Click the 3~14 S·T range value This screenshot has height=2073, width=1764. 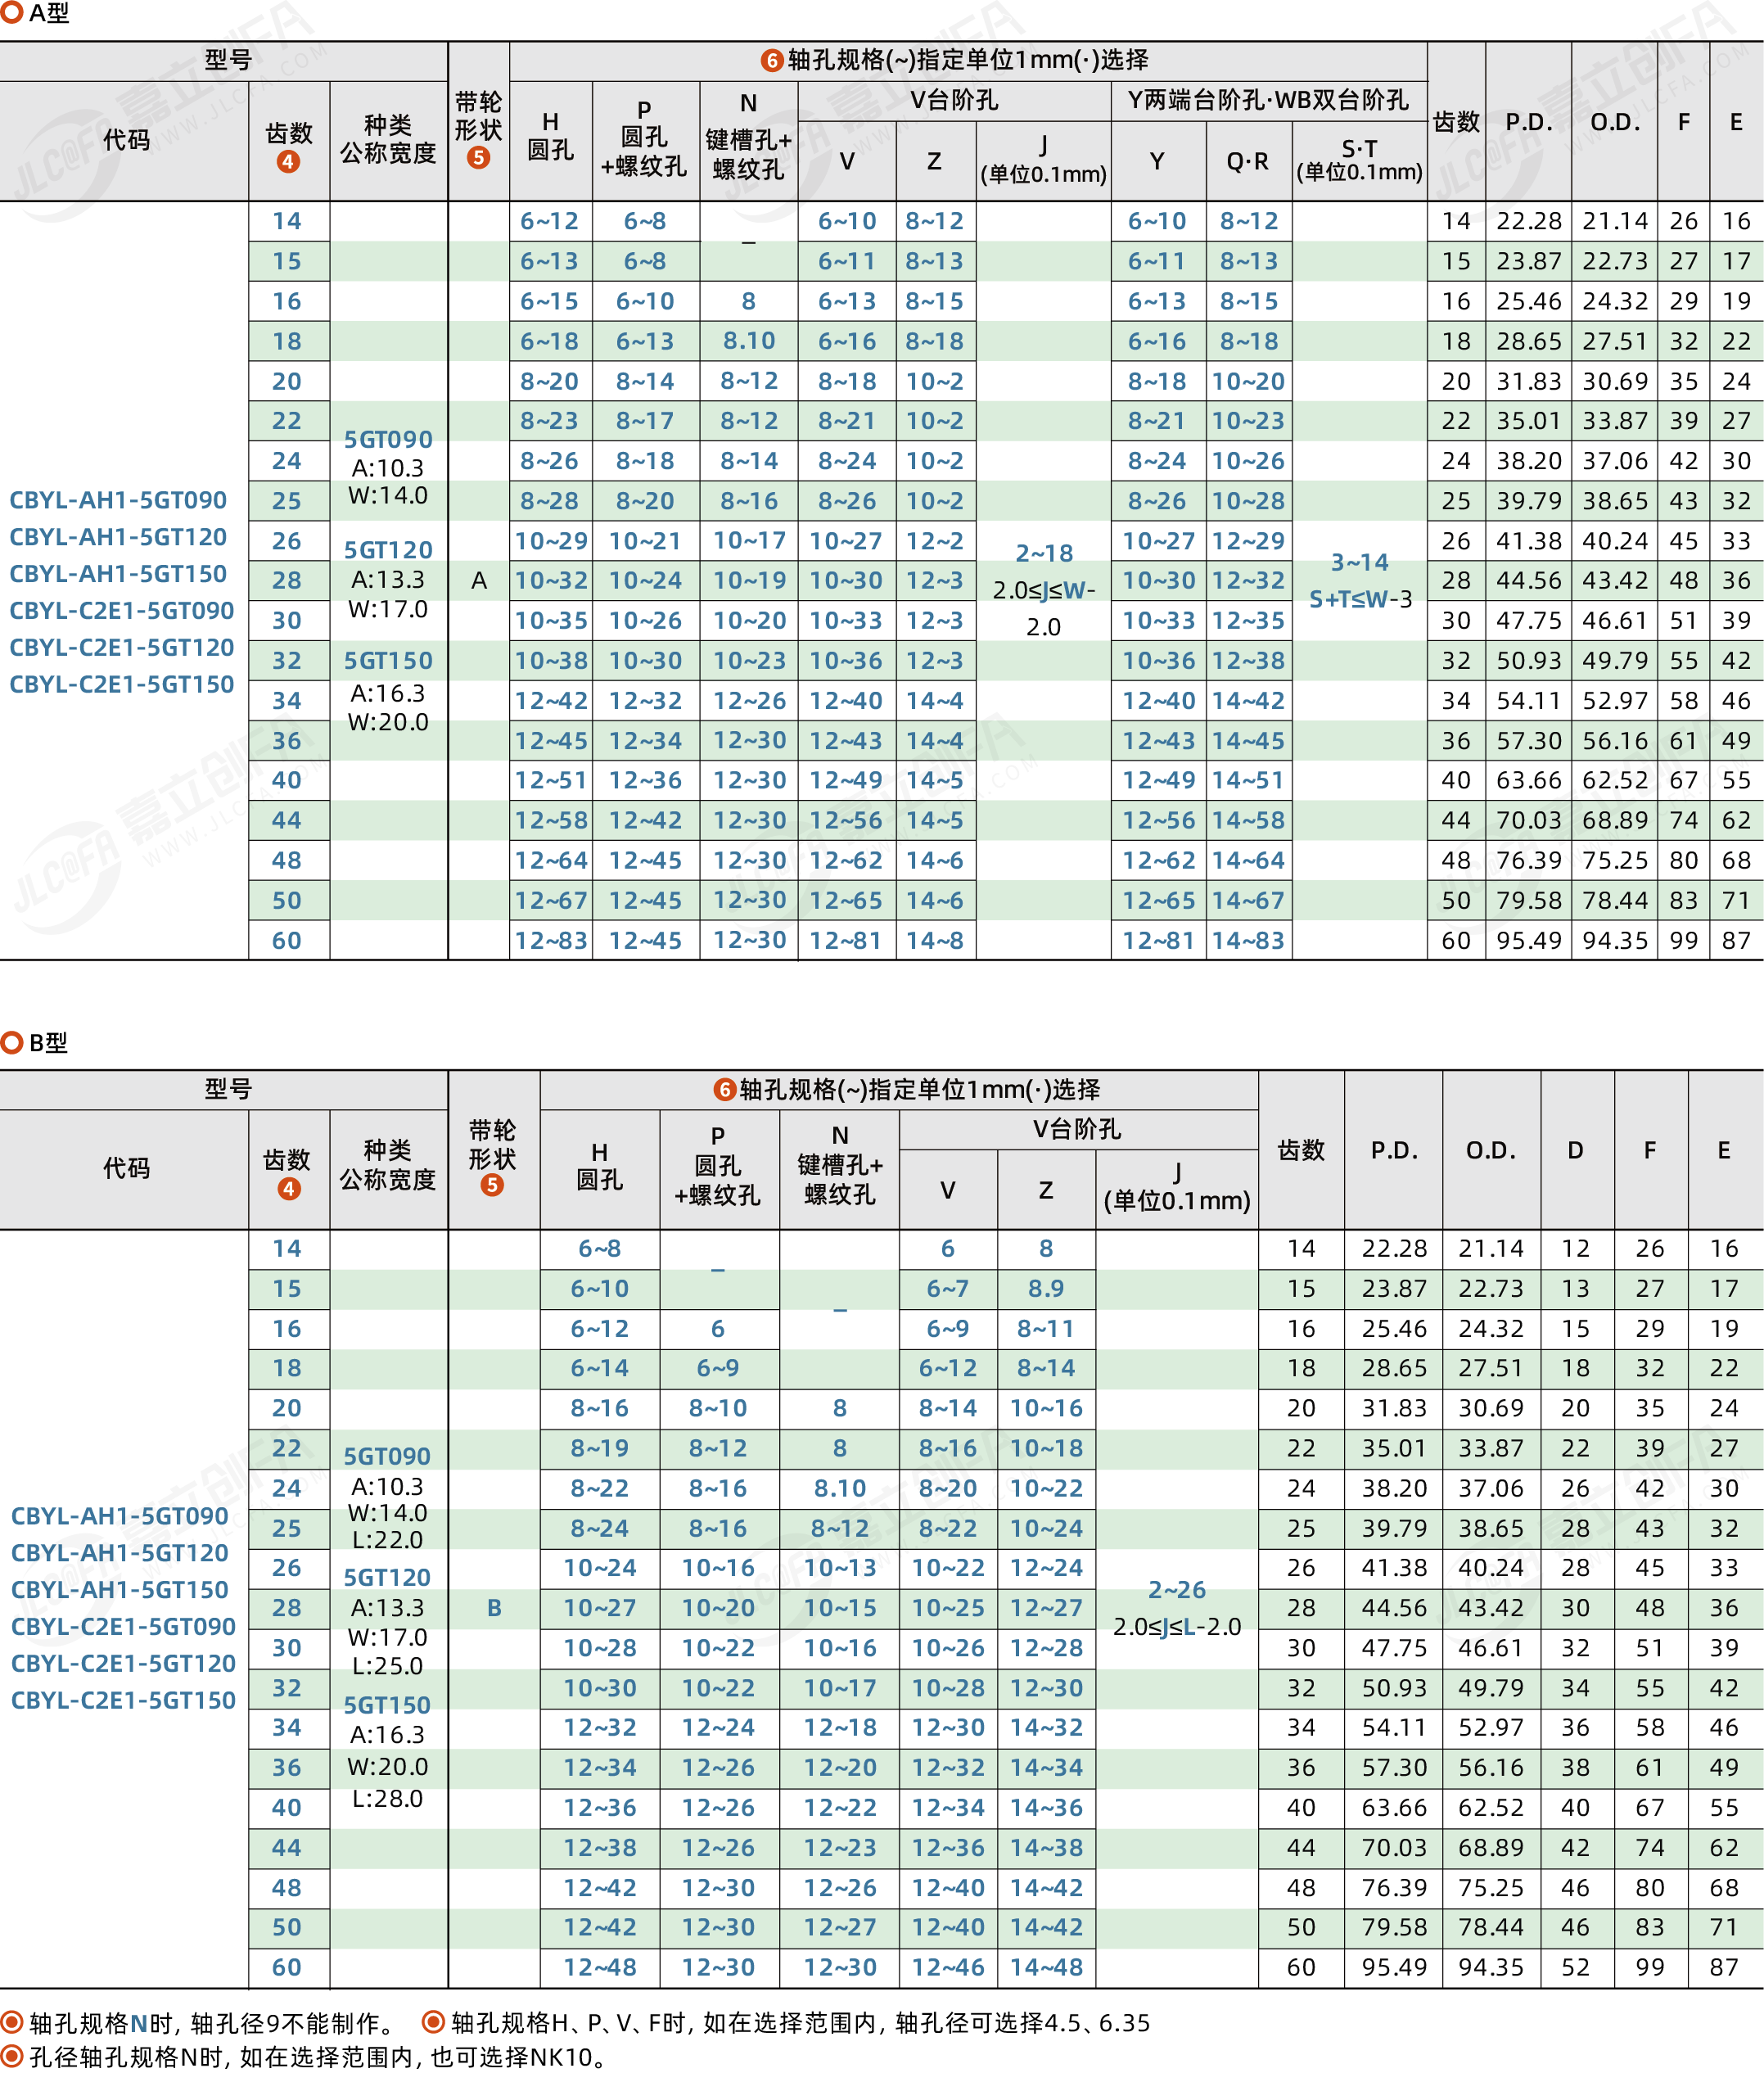click(1359, 562)
